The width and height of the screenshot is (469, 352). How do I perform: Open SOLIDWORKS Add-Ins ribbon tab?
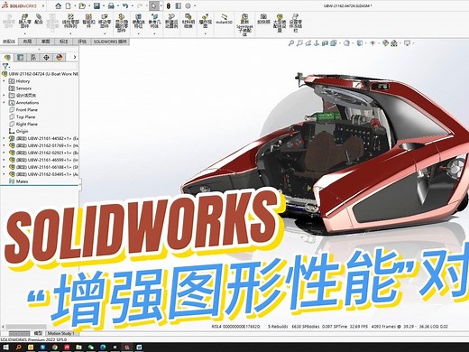(110, 42)
